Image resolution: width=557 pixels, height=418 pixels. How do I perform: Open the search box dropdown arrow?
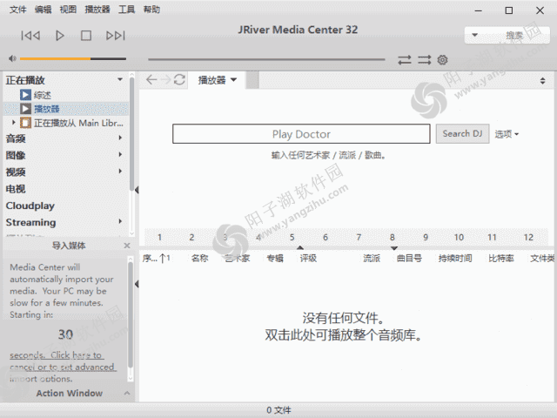pyautogui.click(x=474, y=35)
